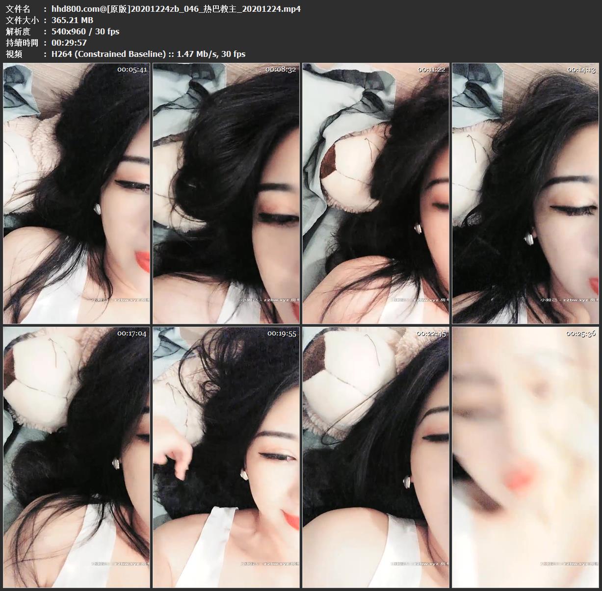Open the 00:17:04 frame thumbnail
Viewport: 602px width, 591px height.
(77, 457)
